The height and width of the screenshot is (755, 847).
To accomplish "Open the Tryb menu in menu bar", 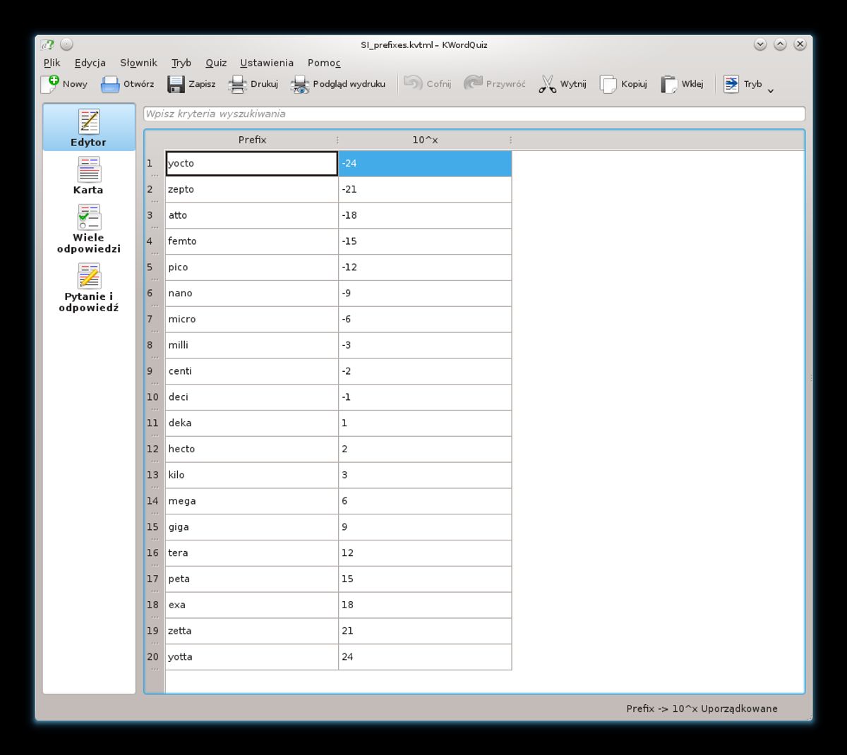I will (x=181, y=63).
